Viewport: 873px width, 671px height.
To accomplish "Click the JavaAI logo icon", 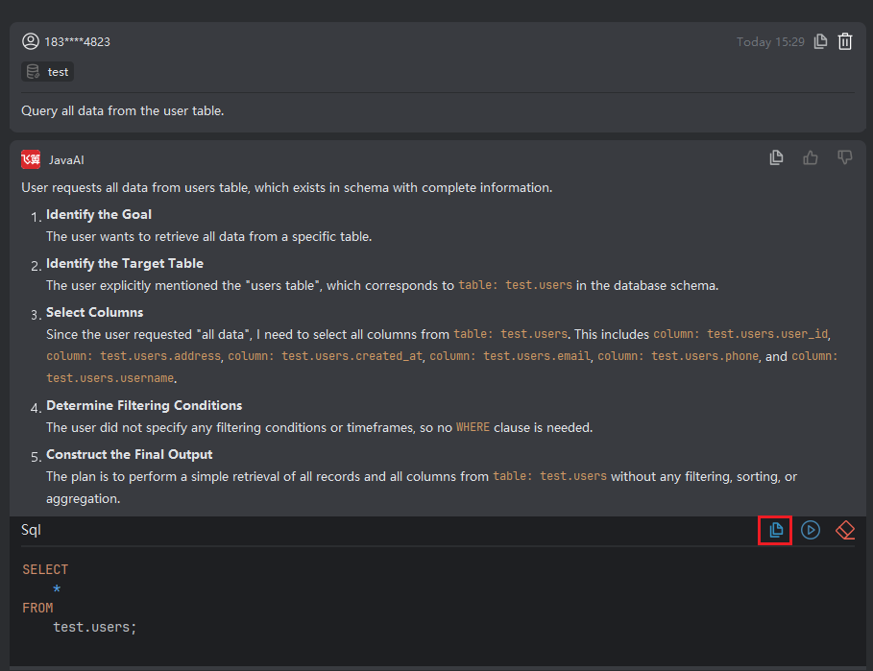I will pos(31,159).
